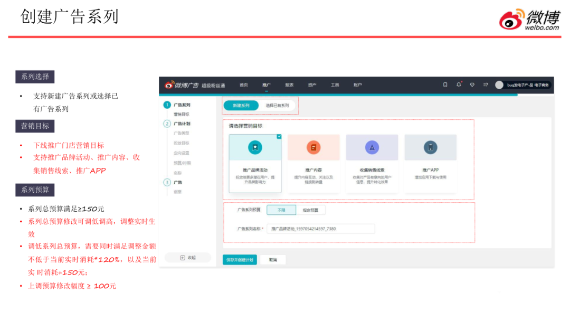Image resolution: width=570 pixels, height=321 pixels.
Task: Choose the 收集销售线索 purple icon
Action: [x=372, y=148]
